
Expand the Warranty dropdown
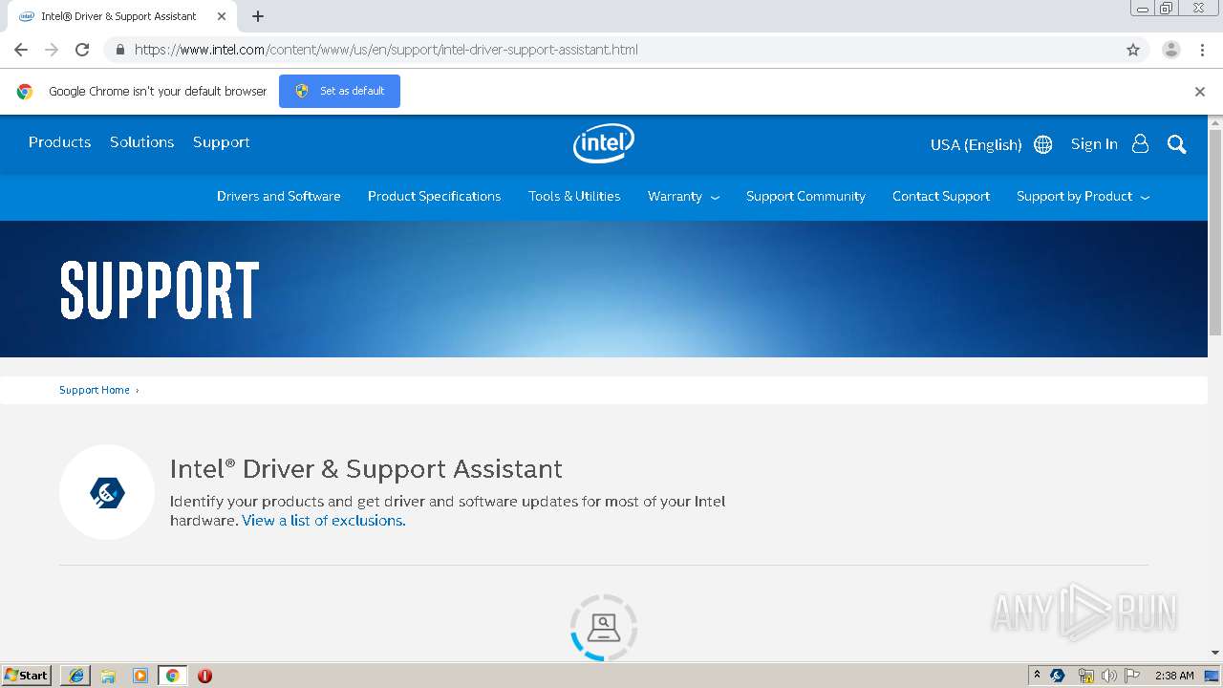[x=683, y=196]
